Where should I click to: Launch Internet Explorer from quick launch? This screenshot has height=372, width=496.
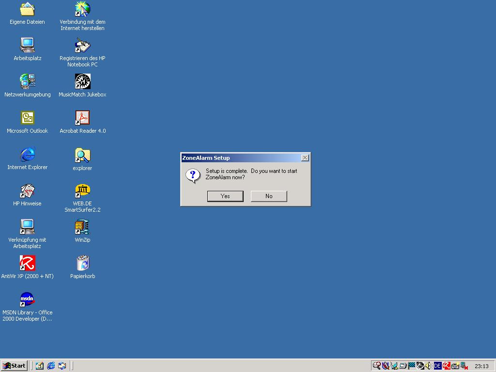pyautogui.click(x=51, y=366)
